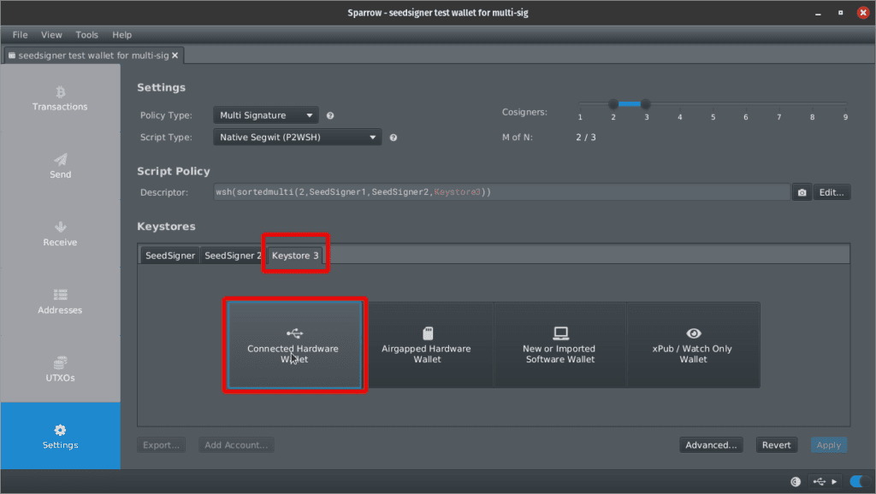
Task: Click the Cosigners tick label 5
Action: pyautogui.click(x=713, y=117)
